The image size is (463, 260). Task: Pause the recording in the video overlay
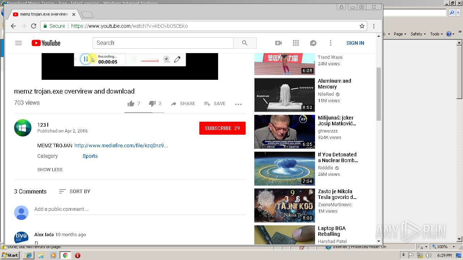click(85, 59)
